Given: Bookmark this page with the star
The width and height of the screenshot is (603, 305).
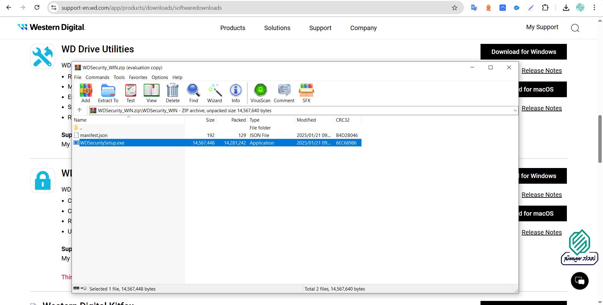Looking at the screenshot, I should pyautogui.click(x=454, y=8).
